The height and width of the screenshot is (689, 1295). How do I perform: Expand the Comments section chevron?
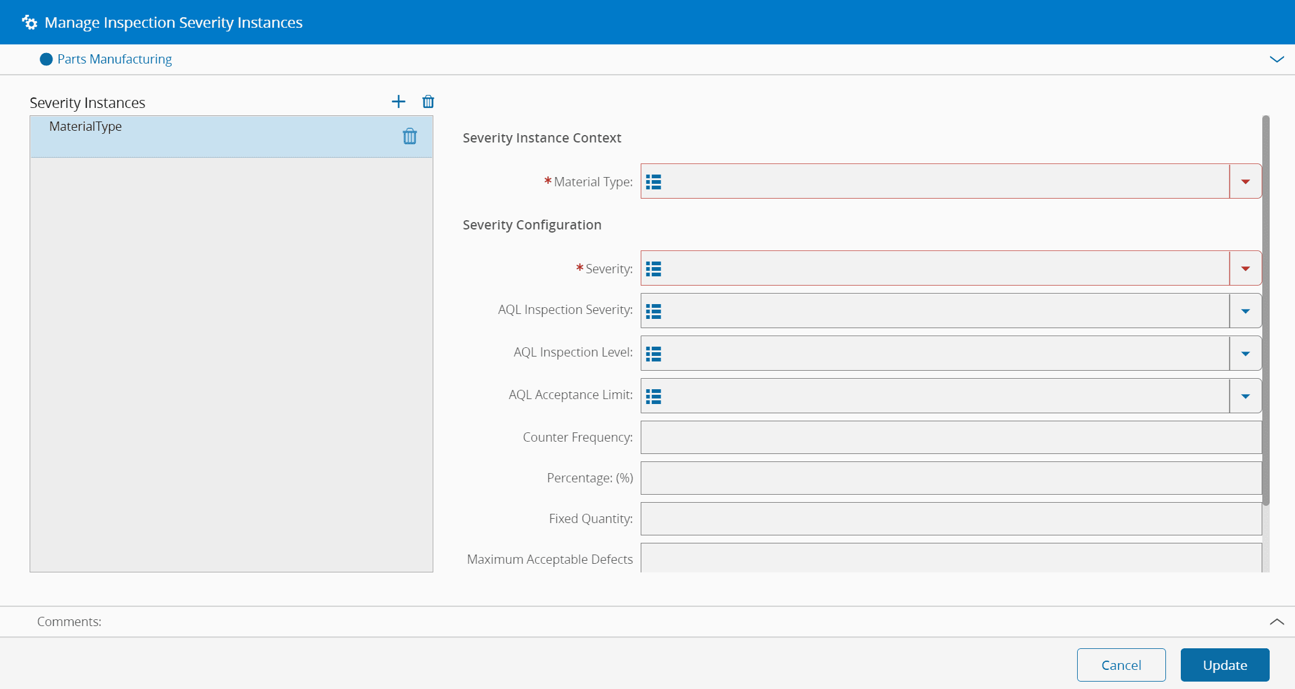point(1276,622)
